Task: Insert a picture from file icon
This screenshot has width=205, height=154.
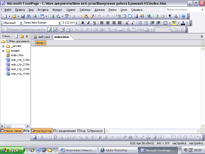Action: [136, 16]
